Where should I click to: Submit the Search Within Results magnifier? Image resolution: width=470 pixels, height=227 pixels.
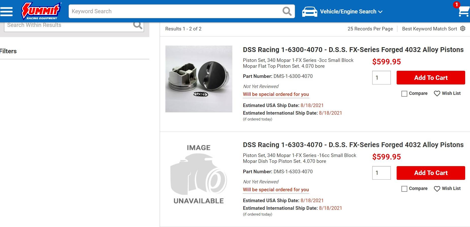[138, 25]
